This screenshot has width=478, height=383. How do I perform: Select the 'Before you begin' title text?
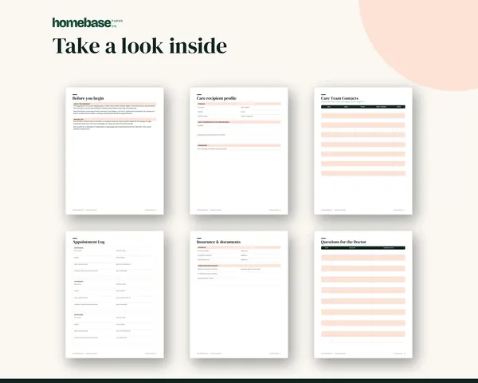tap(88, 98)
